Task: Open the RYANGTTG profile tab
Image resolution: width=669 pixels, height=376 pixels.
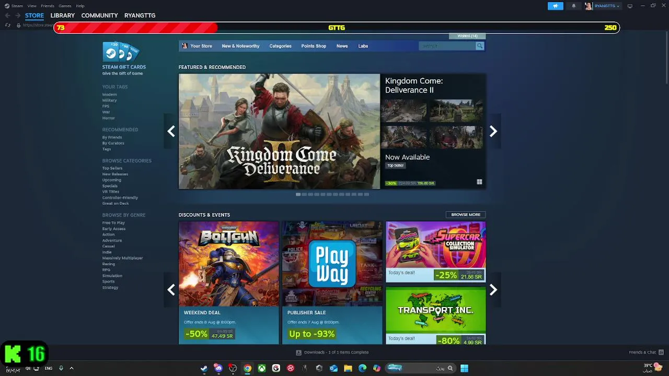Action: click(x=140, y=16)
